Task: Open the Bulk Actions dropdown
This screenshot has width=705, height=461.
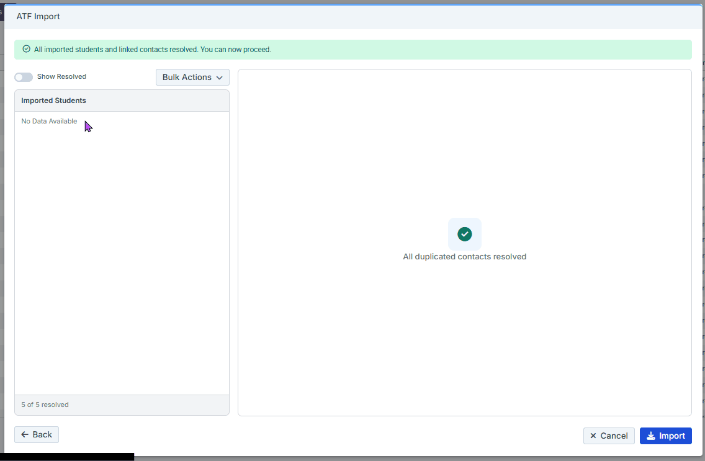Action: click(192, 78)
